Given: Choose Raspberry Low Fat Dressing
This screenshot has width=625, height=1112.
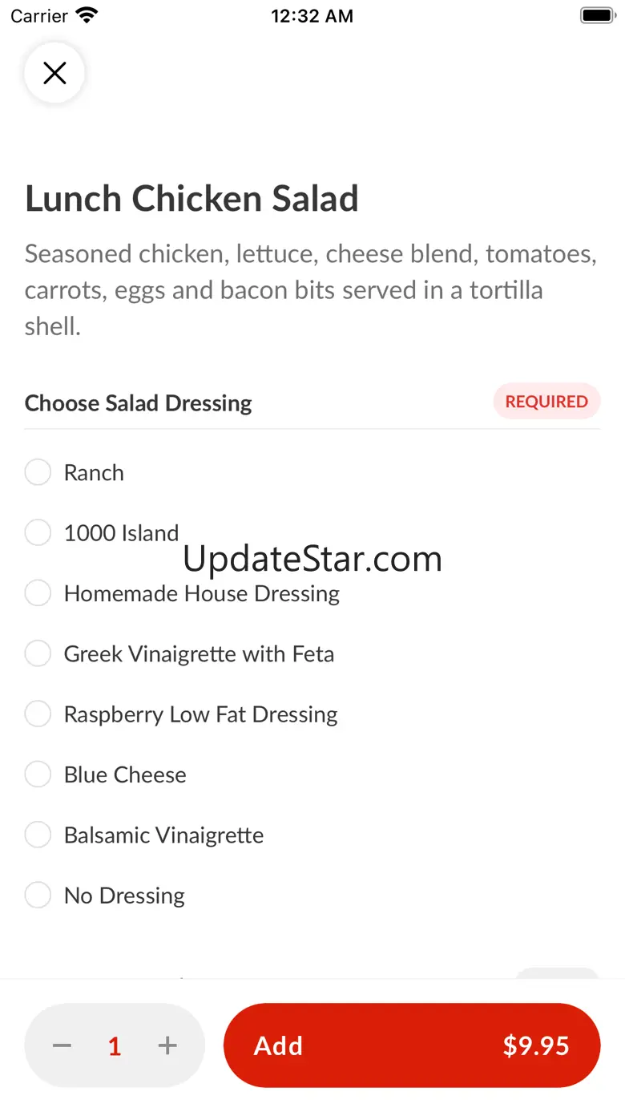Looking at the screenshot, I should [x=38, y=714].
